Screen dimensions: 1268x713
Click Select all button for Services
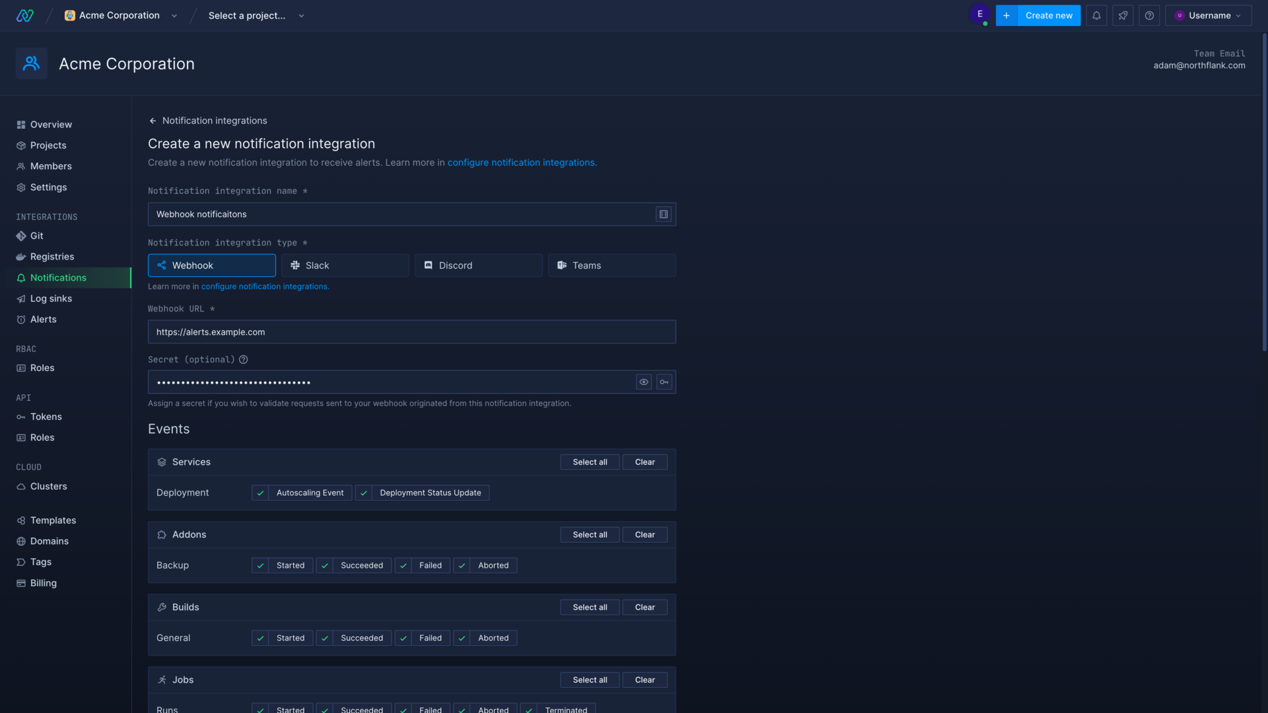pyautogui.click(x=590, y=461)
